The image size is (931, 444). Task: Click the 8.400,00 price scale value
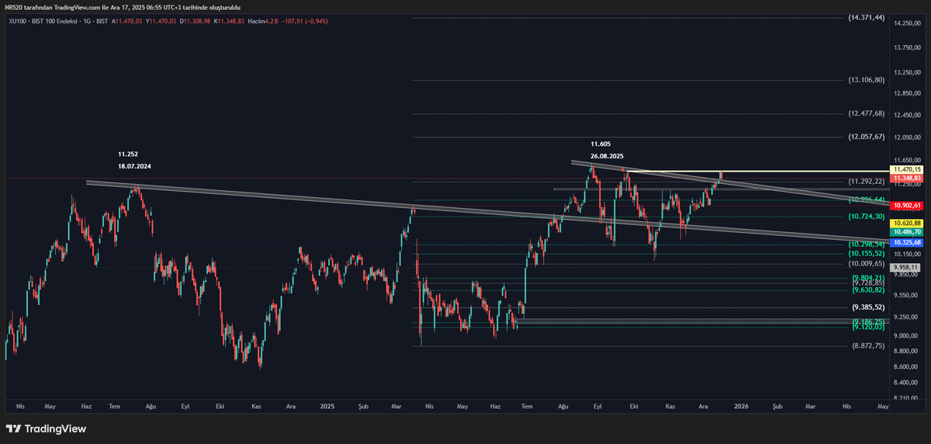[907, 383]
